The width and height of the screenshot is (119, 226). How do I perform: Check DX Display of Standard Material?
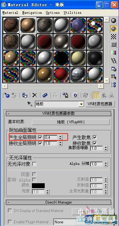(x=10, y=211)
